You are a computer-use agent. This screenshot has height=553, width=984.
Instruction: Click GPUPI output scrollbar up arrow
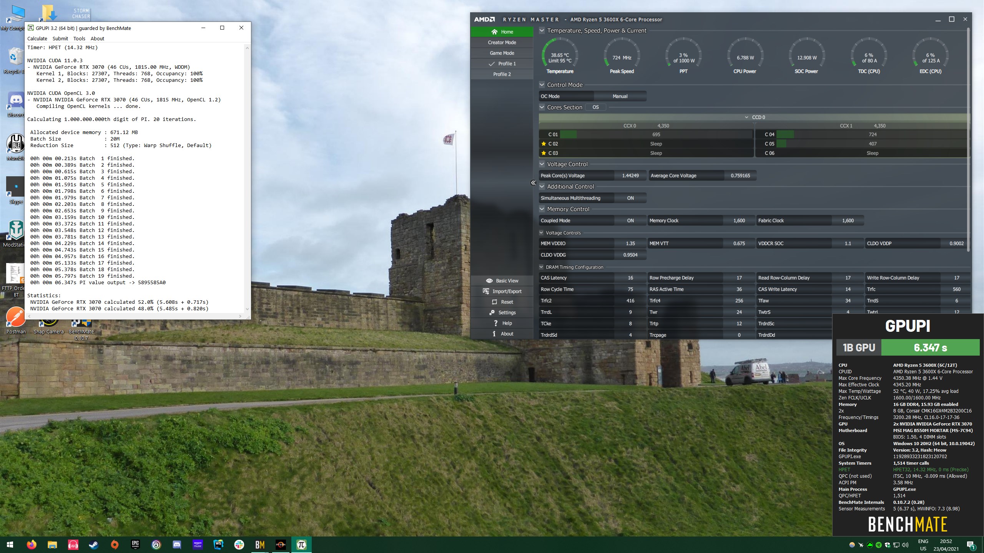(247, 48)
